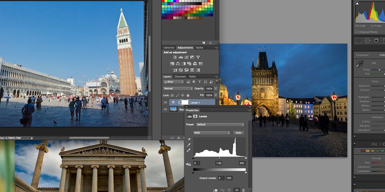
Task: Hide the Levels 1 layer
Action: [x=165, y=102]
